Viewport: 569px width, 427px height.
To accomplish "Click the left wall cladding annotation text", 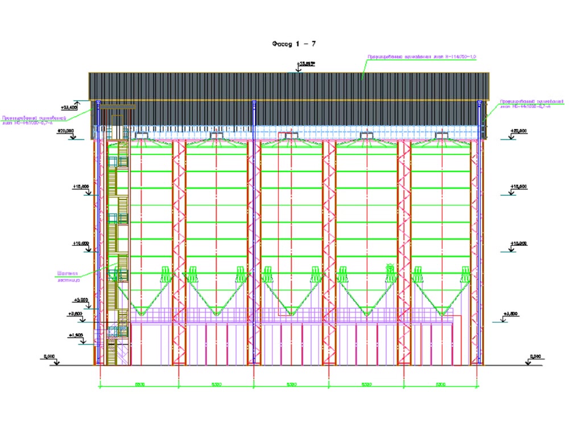I will click(x=34, y=120).
